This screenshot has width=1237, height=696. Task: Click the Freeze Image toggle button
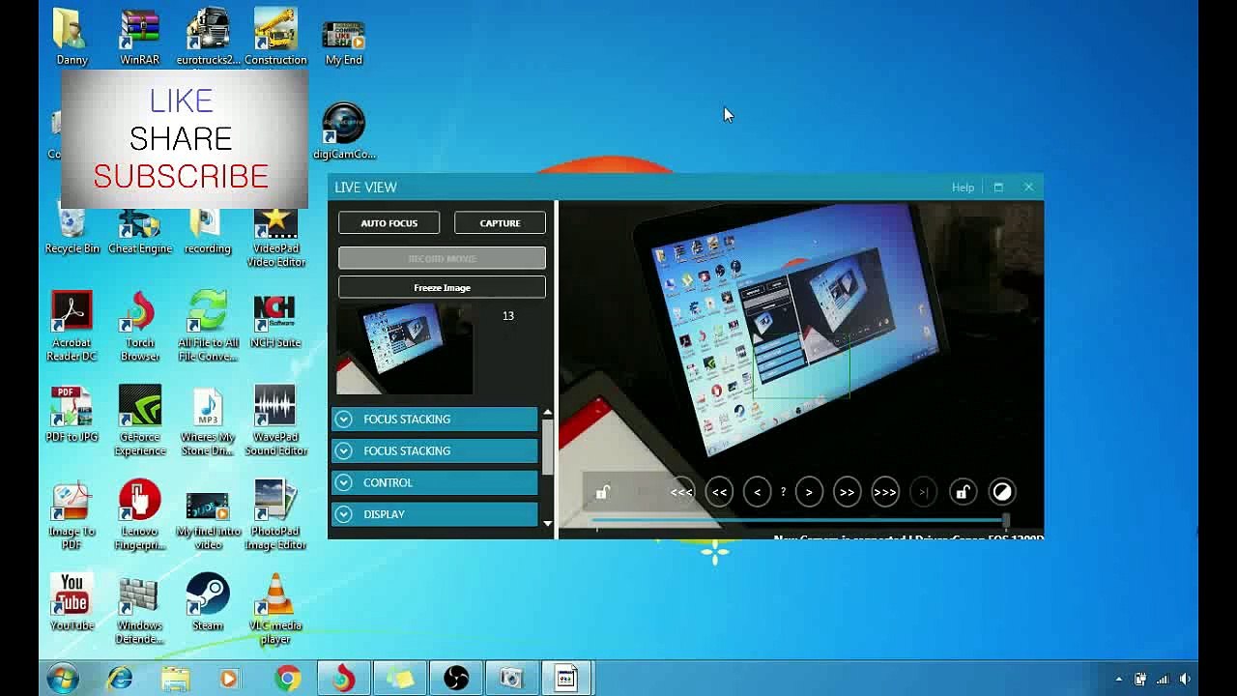coord(442,288)
